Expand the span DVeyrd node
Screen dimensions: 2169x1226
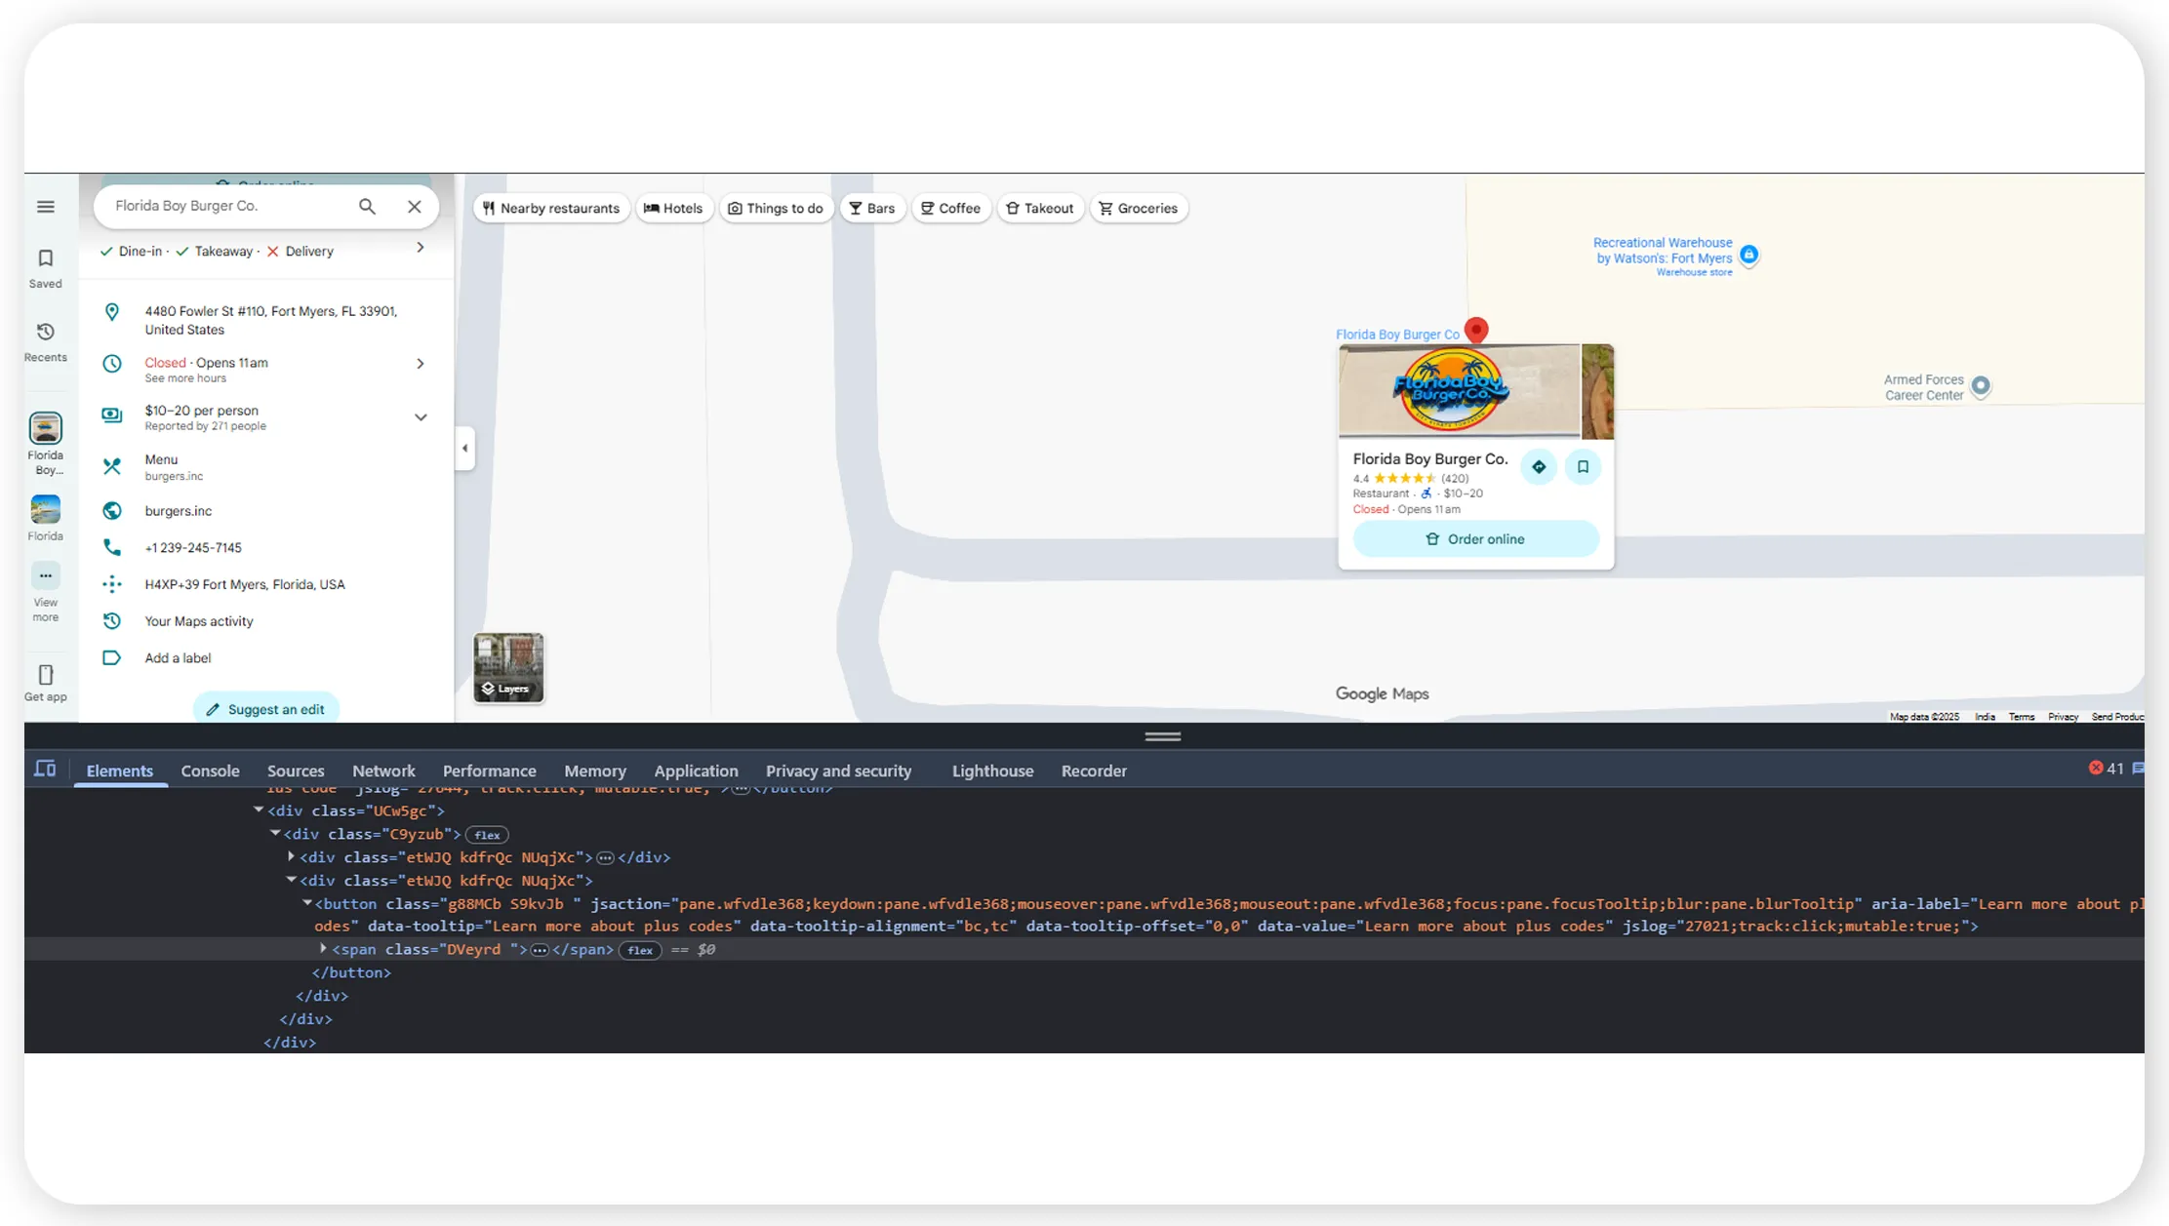pos(323,949)
